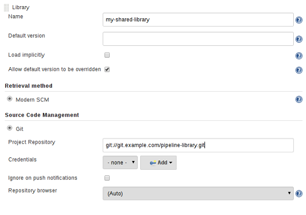Viewport: 306px width, 215px height.
Task: Show help for Load implicitly
Action: point(299,56)
